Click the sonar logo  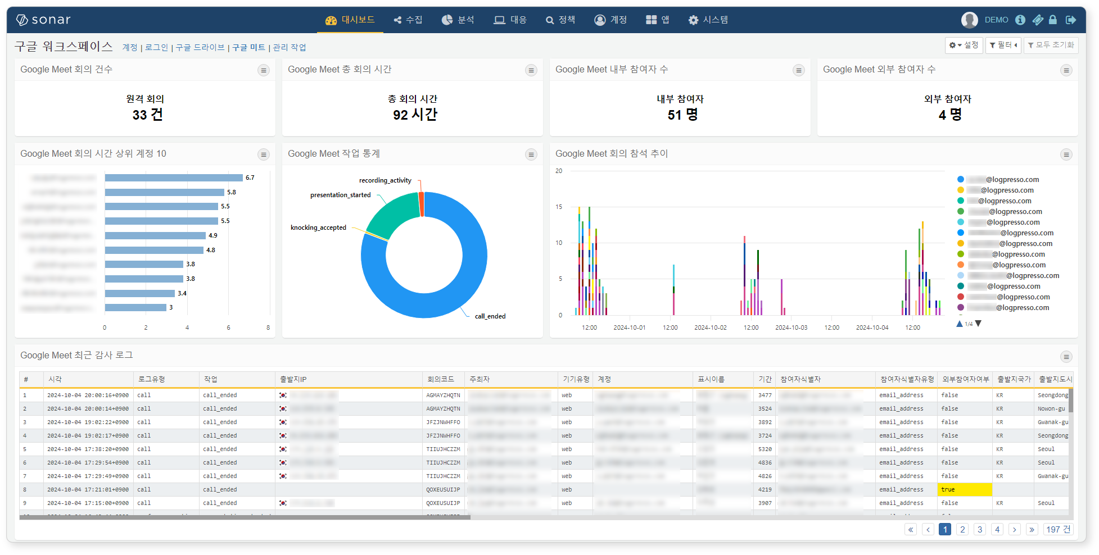coord(43,20)
